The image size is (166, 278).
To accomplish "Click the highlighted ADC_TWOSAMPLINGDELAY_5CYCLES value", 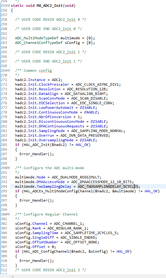I will point(108,186).
